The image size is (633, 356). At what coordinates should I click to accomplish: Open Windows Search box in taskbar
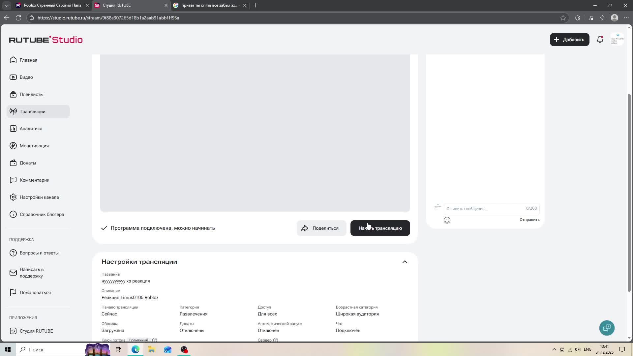click(49, 349)
